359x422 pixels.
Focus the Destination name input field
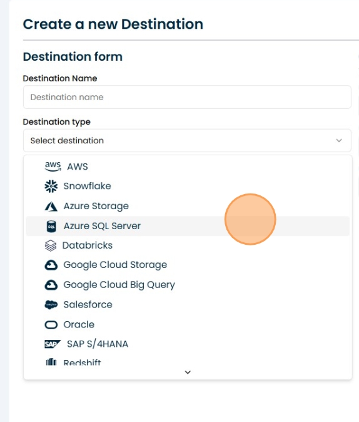[187, 97]
